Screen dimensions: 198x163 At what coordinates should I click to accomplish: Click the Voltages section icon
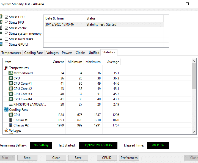6,131
